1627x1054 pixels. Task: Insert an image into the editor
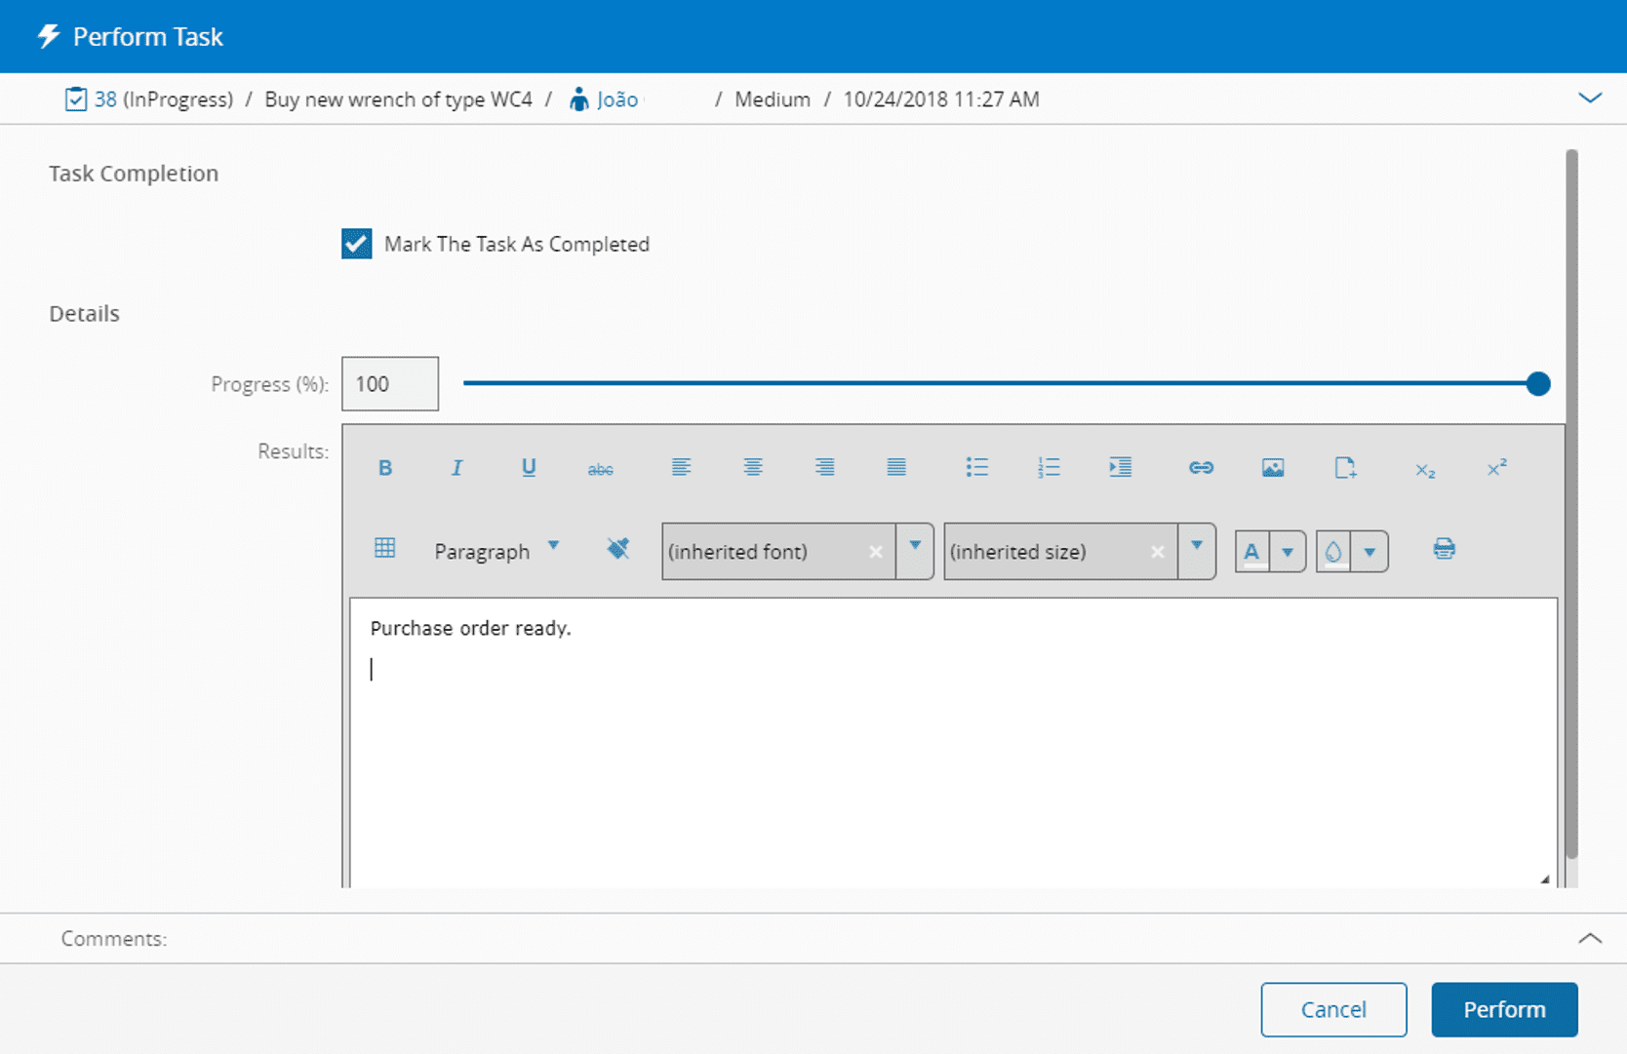coord(1272,468)
